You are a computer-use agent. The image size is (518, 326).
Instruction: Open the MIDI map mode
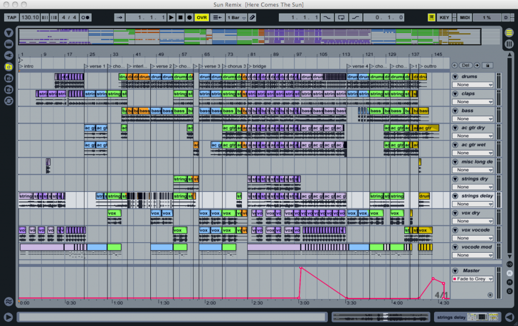coord(465,18)
